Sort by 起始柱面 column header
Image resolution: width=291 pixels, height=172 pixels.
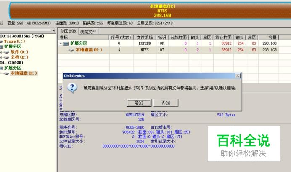tap(178, 38)
